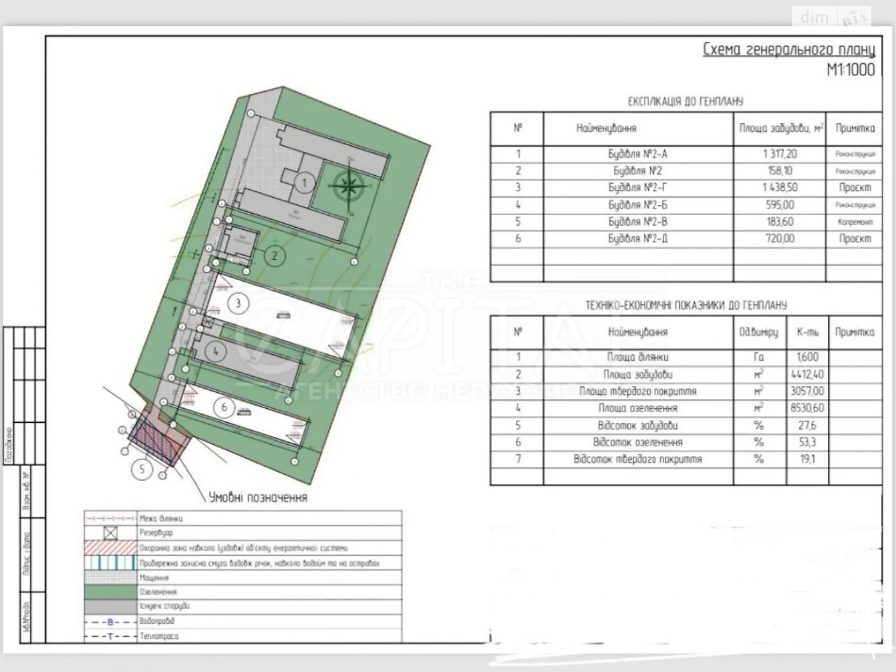Click the Резервуар legend label
This screenshot has height=672, width=896.
[x=156, y=533]
